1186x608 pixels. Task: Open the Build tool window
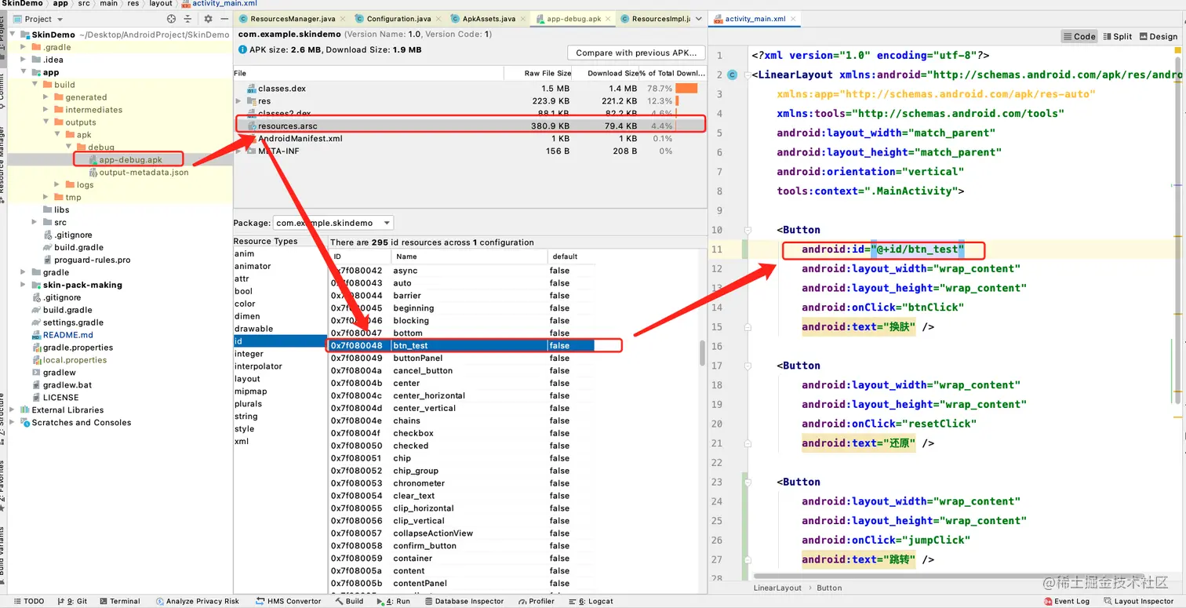(349, 601)
